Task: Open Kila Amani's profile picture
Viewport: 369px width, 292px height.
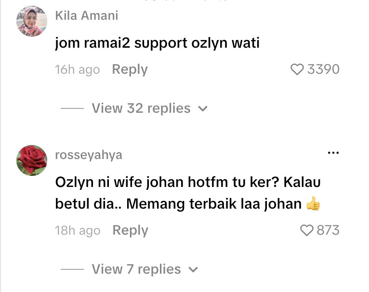Action: (x=32, y=21)
